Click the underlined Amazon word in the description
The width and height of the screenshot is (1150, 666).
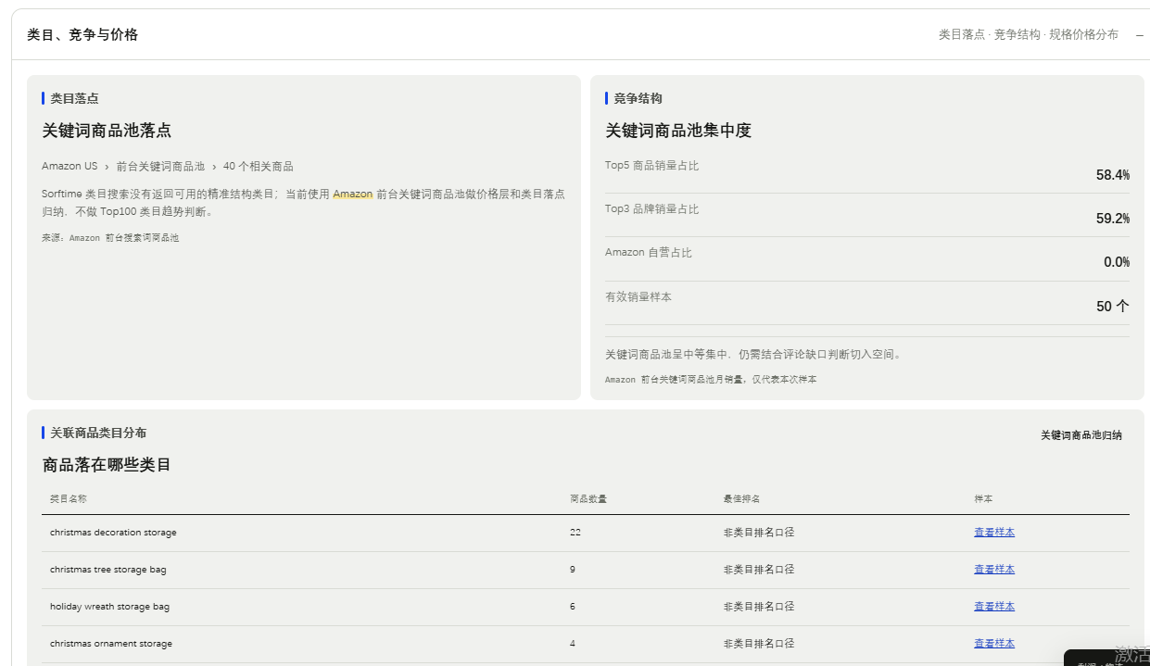point(353,195)
